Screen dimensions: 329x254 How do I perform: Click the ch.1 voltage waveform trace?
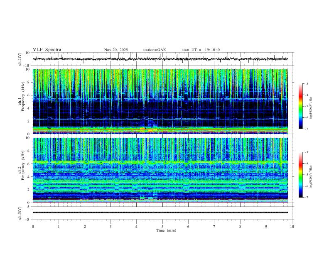tap(160, 59)
